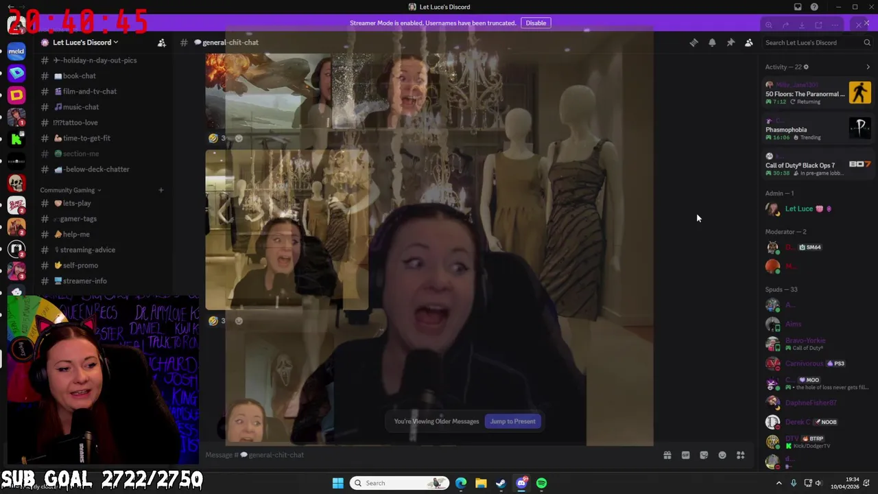The height and width of the screenshot is (494, 878).
Task: Open the create invite icon beside server name
Action: pos(162,43)
